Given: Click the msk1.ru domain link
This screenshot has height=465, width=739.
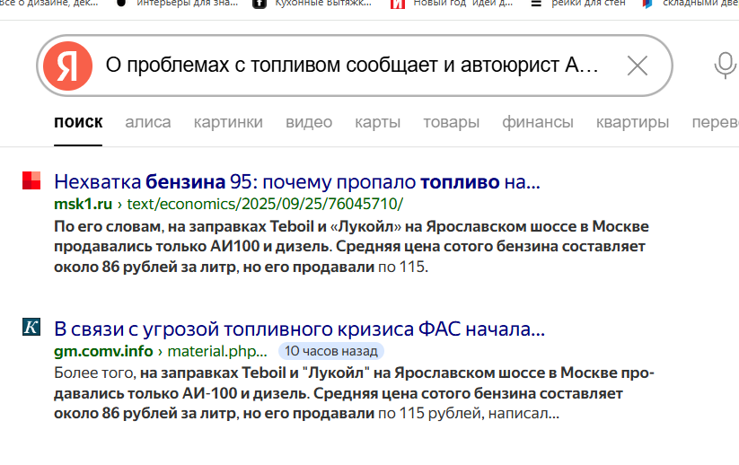Looking at the screenshot, I should [x=83, y=204].
